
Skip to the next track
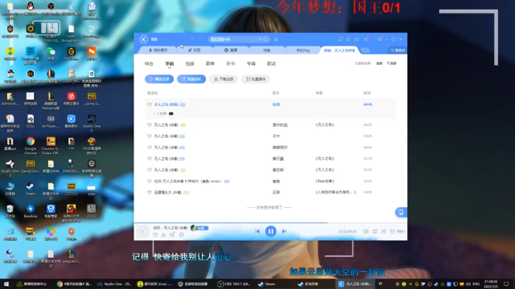pos(284,231)
